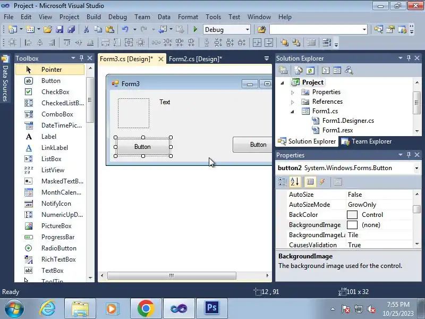Click the Undo arrow icon
Viewport: 425px width, 319px height.
125,29
